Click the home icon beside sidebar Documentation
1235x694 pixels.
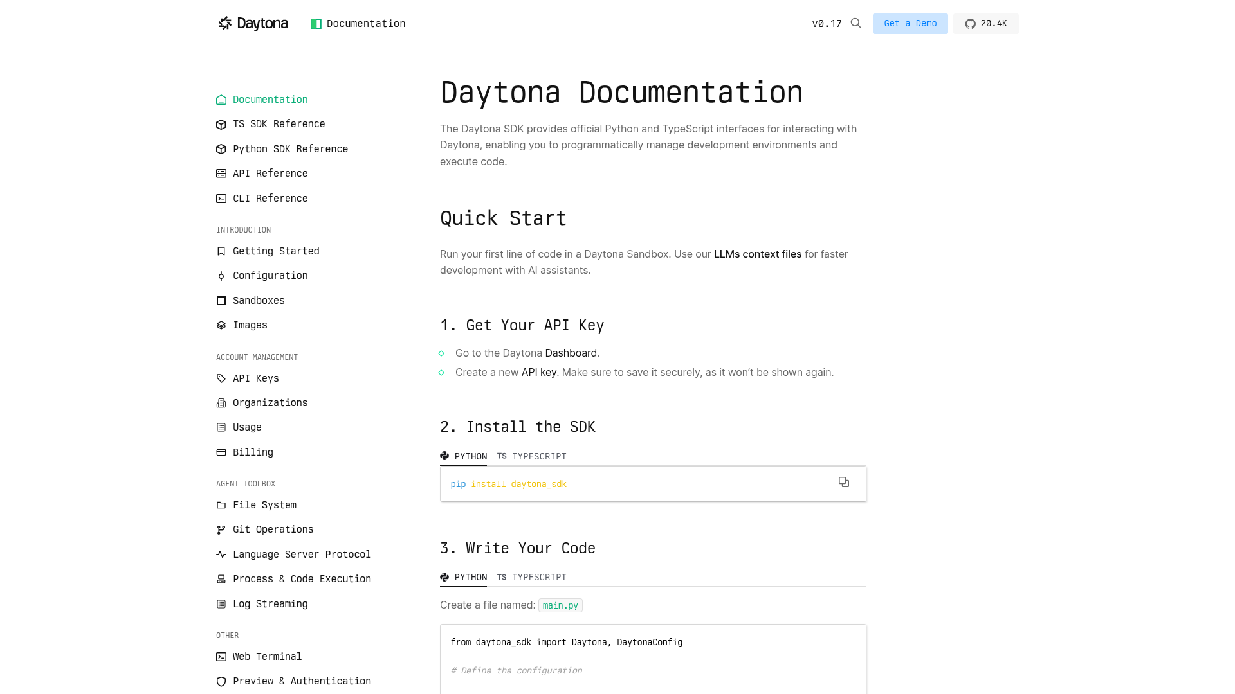tap(221, 100)
